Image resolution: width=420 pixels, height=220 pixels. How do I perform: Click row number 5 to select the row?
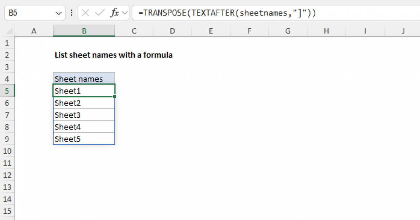point(7,90)
